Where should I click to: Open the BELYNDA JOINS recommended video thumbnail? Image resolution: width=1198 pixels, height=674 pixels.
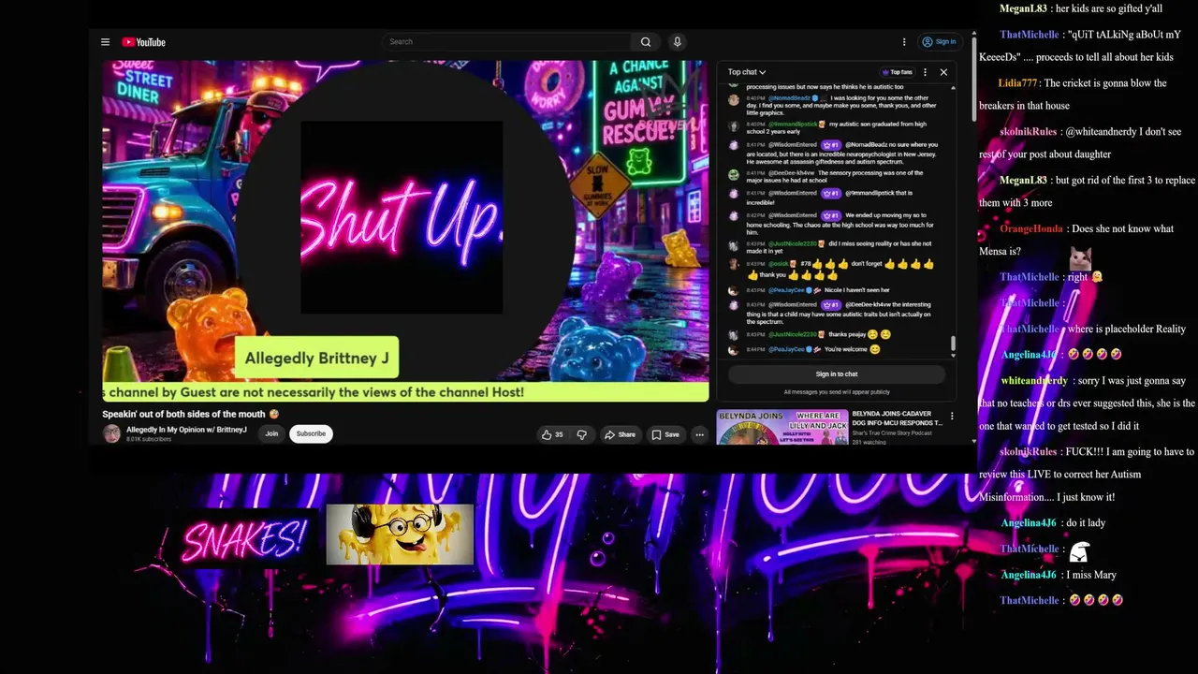click(x=782, y=428)
